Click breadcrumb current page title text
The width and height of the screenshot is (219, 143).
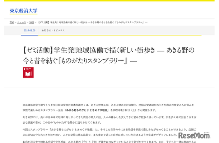click(93, 23)
